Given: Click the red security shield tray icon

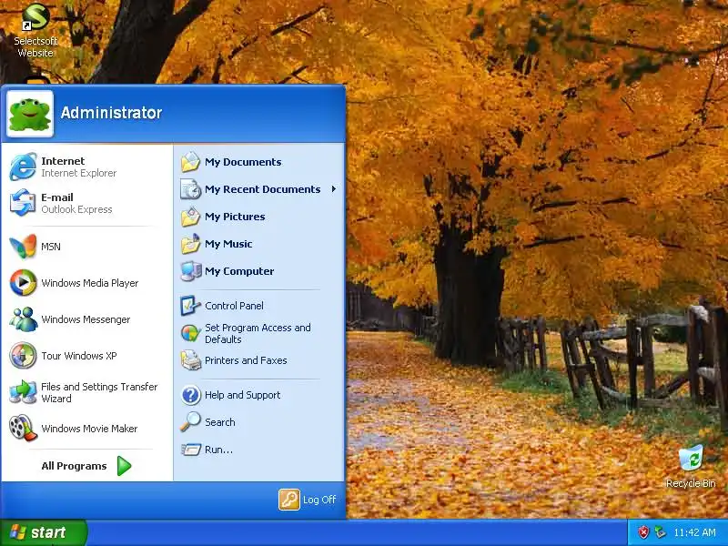Looking at the screenshot, I should coord(643,532).
